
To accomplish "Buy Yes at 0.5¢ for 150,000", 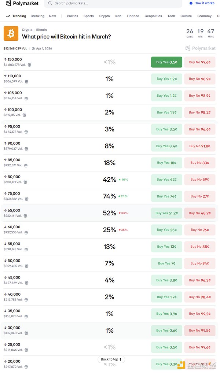I will click(x=166, y=62).
